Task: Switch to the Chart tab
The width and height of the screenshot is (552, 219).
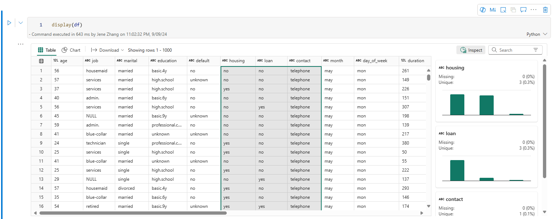Action: click(71, 50)
